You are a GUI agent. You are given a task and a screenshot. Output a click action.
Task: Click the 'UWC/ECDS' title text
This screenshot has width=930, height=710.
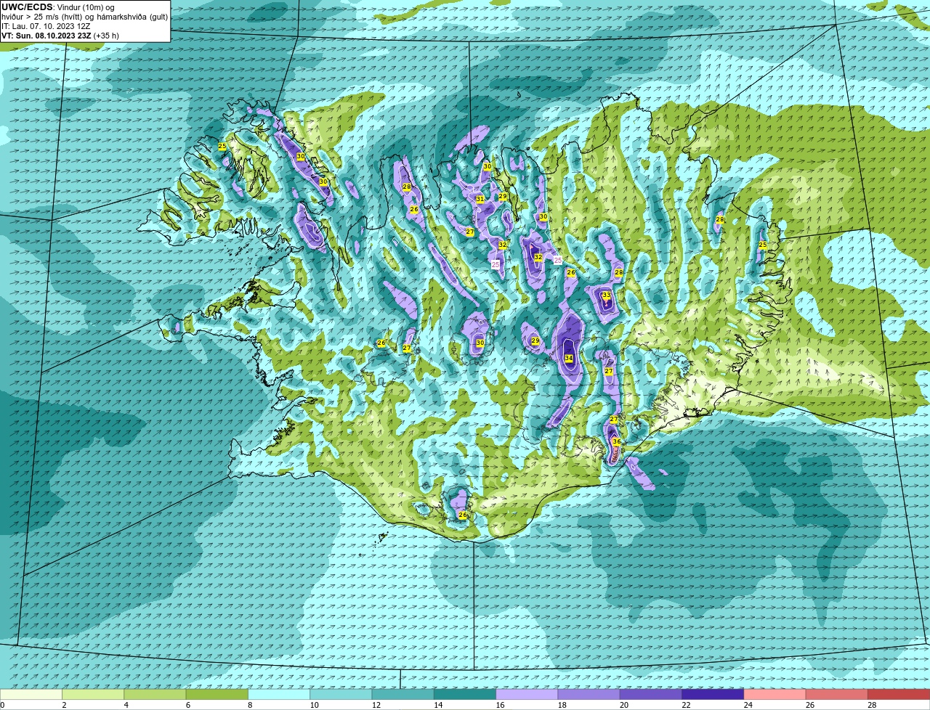pos(27,7)
